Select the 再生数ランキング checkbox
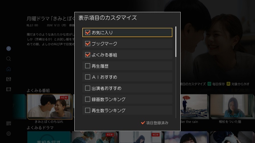 (88, 110)
